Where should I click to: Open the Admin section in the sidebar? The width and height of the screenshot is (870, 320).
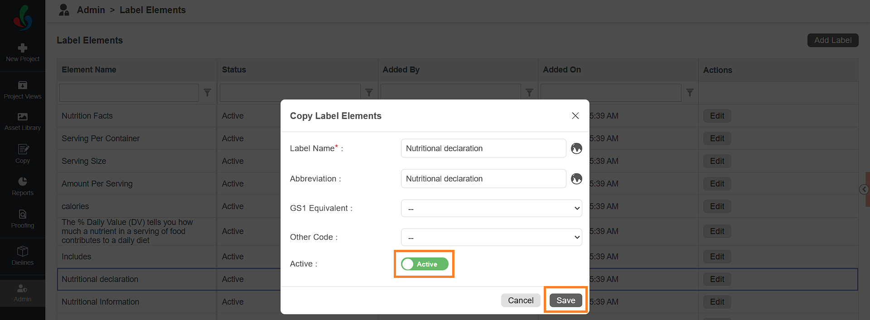pyautogui.click(x=23, y=293)
